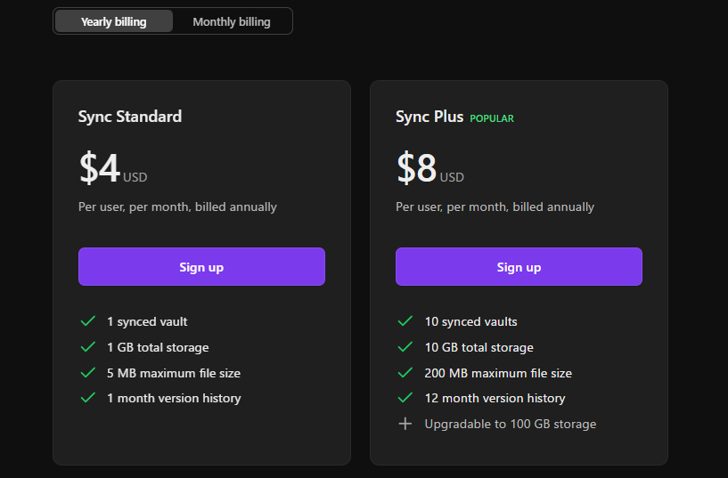Switch to Monthly billing
This screenshot has width=728, height=478.
(x=232, y=21)
